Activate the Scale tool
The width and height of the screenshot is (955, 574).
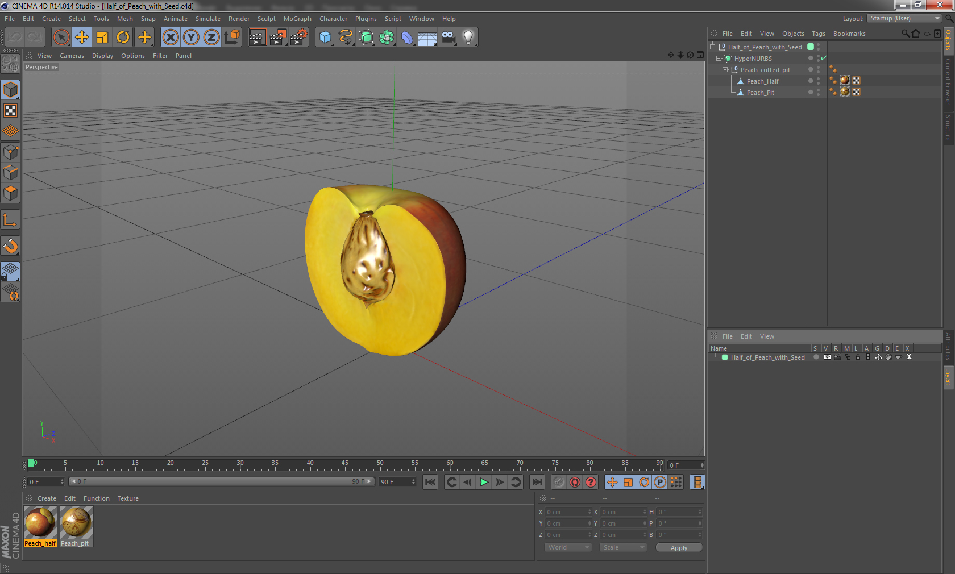tap(102, 38)
